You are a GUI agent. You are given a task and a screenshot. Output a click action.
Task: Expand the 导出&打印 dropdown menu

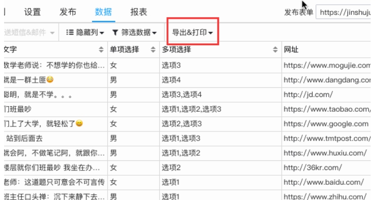tap(192, 32)
